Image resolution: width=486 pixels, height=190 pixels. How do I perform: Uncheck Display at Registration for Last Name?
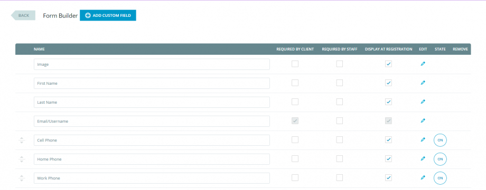tap(388, 102)
